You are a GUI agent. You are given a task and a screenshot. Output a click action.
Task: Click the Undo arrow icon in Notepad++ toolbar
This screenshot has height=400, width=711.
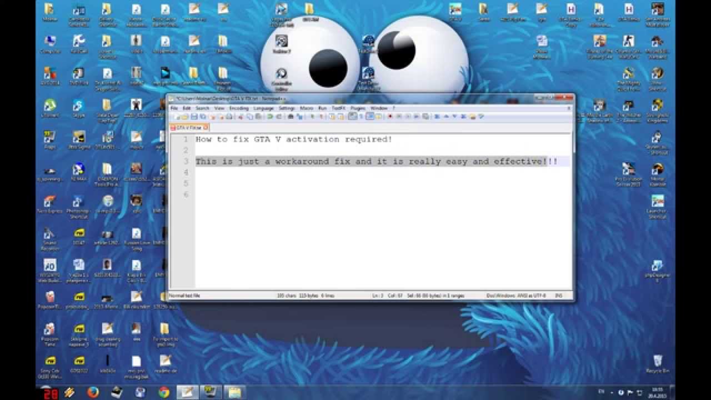[x=270, y=117]
